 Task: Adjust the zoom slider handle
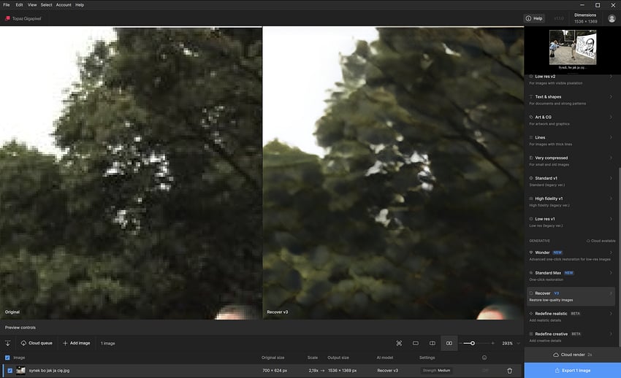[x=473, y=343]
